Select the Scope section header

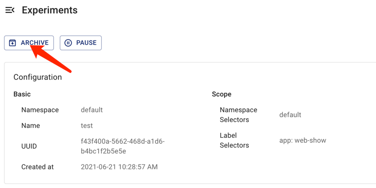(x=222, y=94)
